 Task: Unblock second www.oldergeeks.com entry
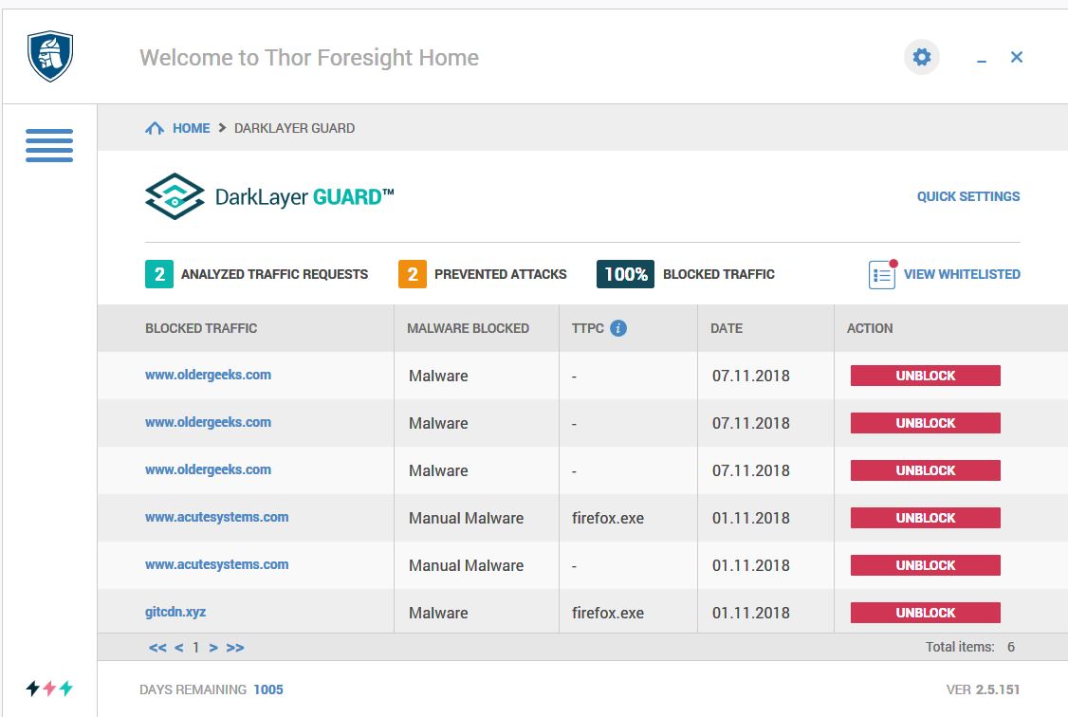coord(926,423)
